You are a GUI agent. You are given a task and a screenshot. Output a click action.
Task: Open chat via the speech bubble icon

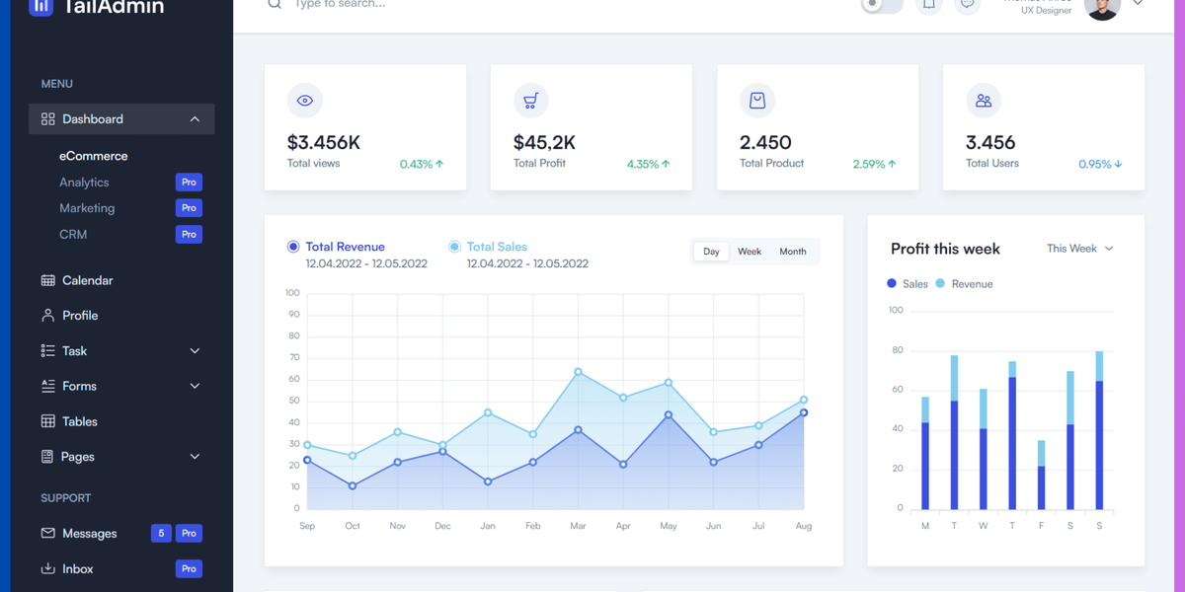coord(969,5)
